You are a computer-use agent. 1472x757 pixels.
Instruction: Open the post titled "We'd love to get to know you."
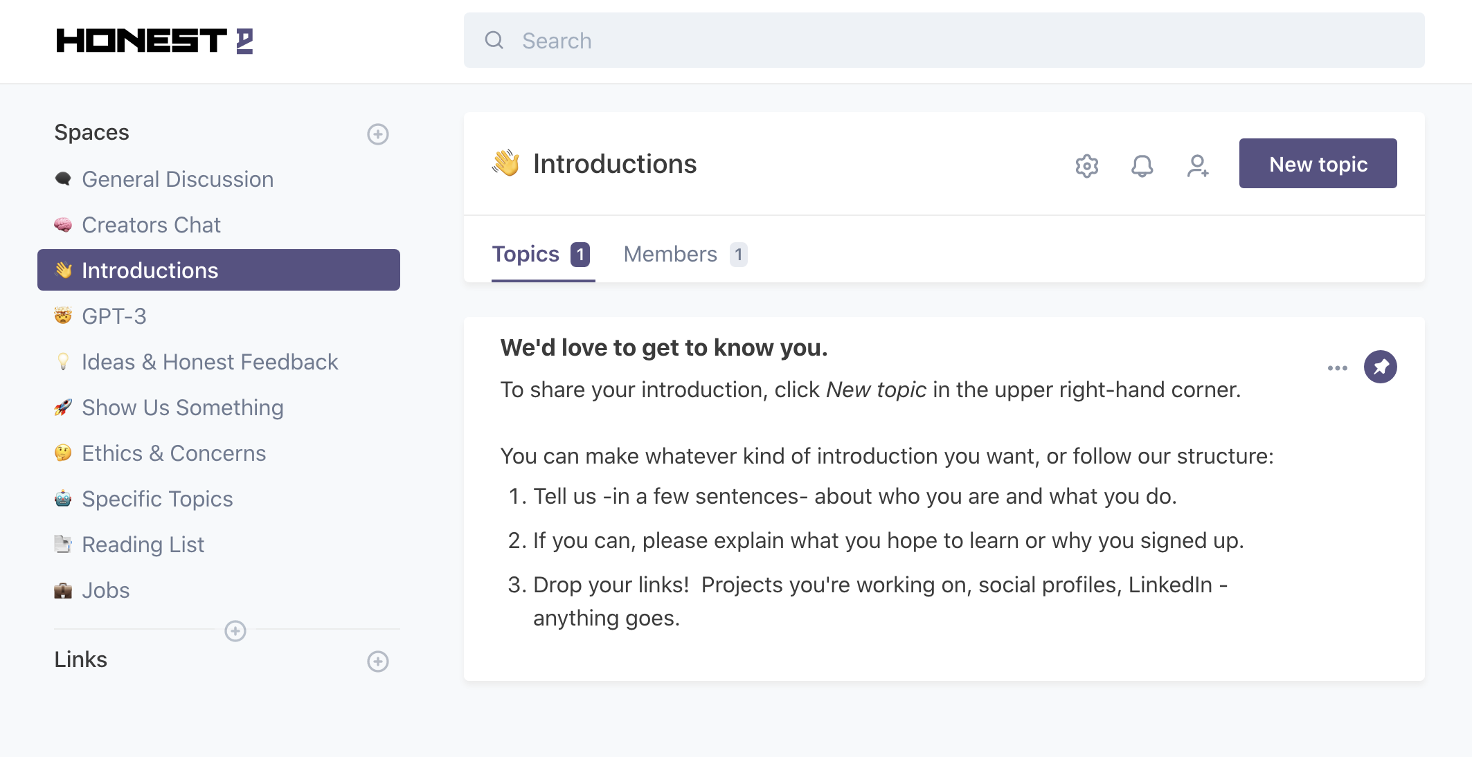(664, 347)
